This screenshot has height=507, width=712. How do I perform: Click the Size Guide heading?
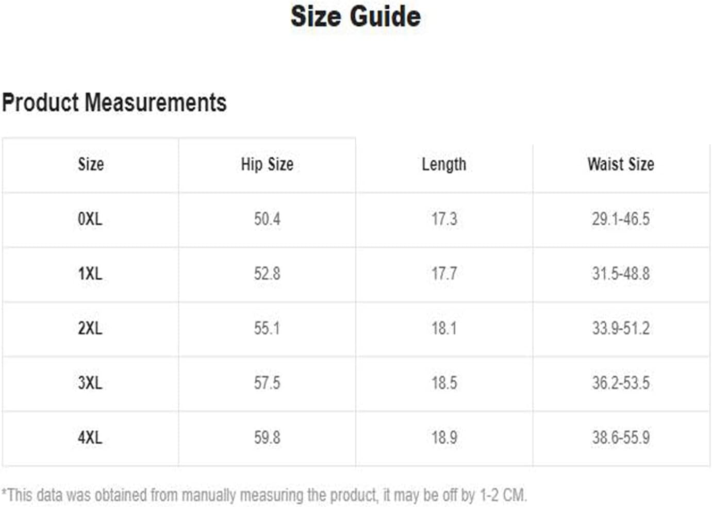(x=356, y=16)
